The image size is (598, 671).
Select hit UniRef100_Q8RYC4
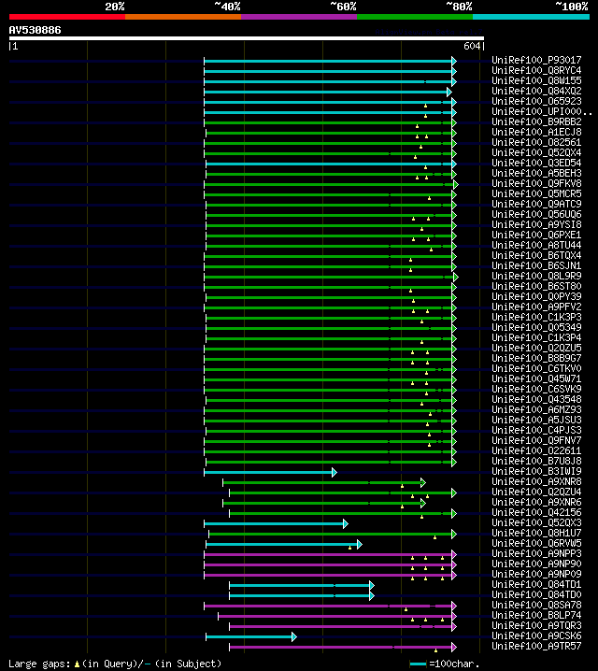(536, 70)
